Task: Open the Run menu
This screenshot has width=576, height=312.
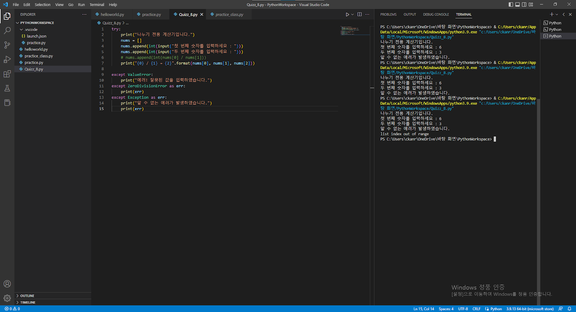Action: coord(81,5)
